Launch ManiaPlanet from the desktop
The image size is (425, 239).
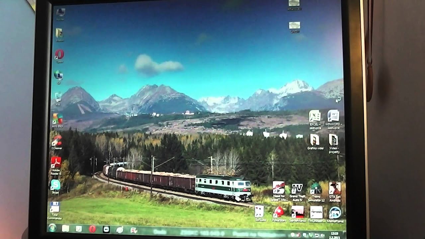coord(335,214)
